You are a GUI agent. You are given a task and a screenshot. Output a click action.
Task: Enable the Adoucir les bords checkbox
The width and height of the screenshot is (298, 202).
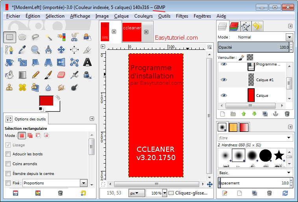click(x=8, y=154)
